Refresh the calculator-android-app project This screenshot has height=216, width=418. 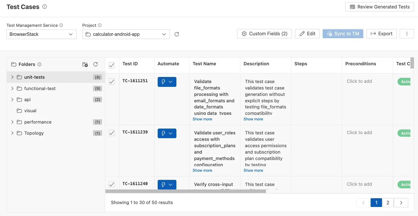[176, 34]
